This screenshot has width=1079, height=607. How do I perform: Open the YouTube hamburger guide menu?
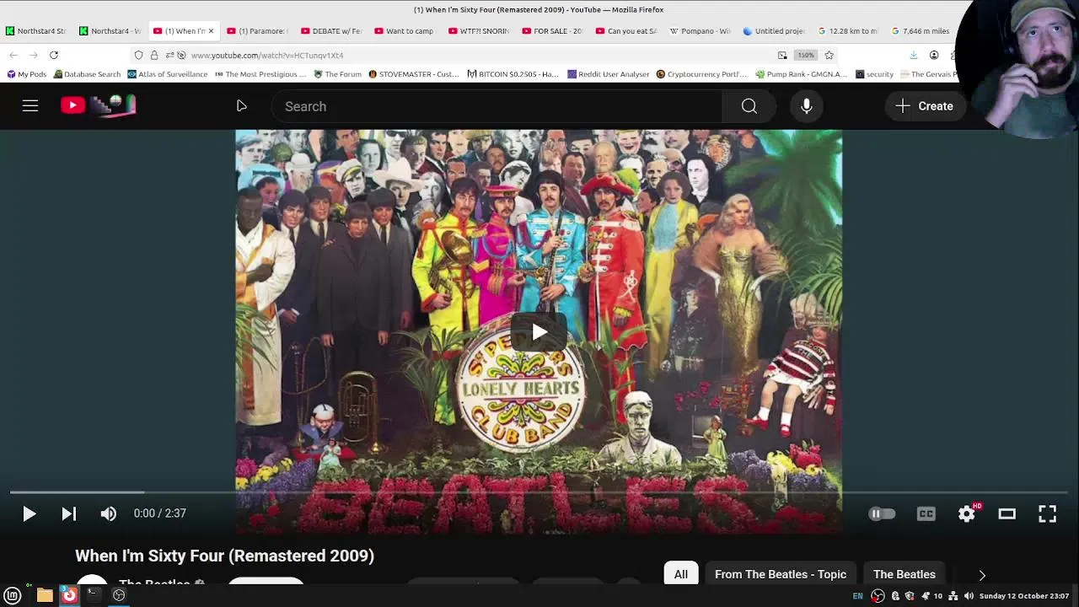[x=30, y=106]
